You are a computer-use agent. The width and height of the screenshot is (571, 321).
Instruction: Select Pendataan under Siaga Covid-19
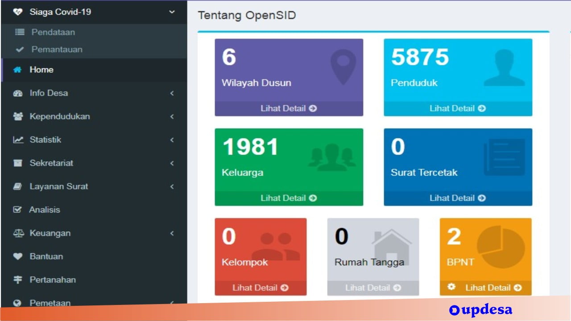[x=53, y=32]
